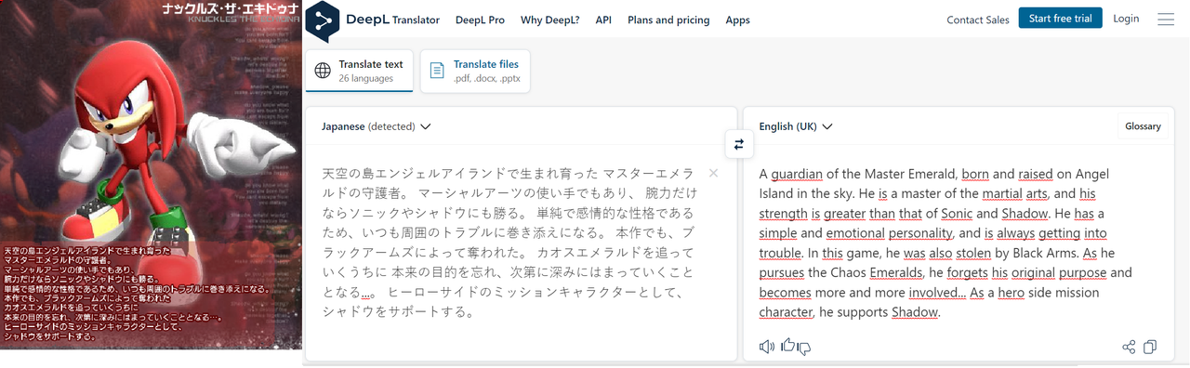Image resolution: width=1190 pixels, height=368 pixels.
Task: Go to the API page
Action: pos(603,20)
